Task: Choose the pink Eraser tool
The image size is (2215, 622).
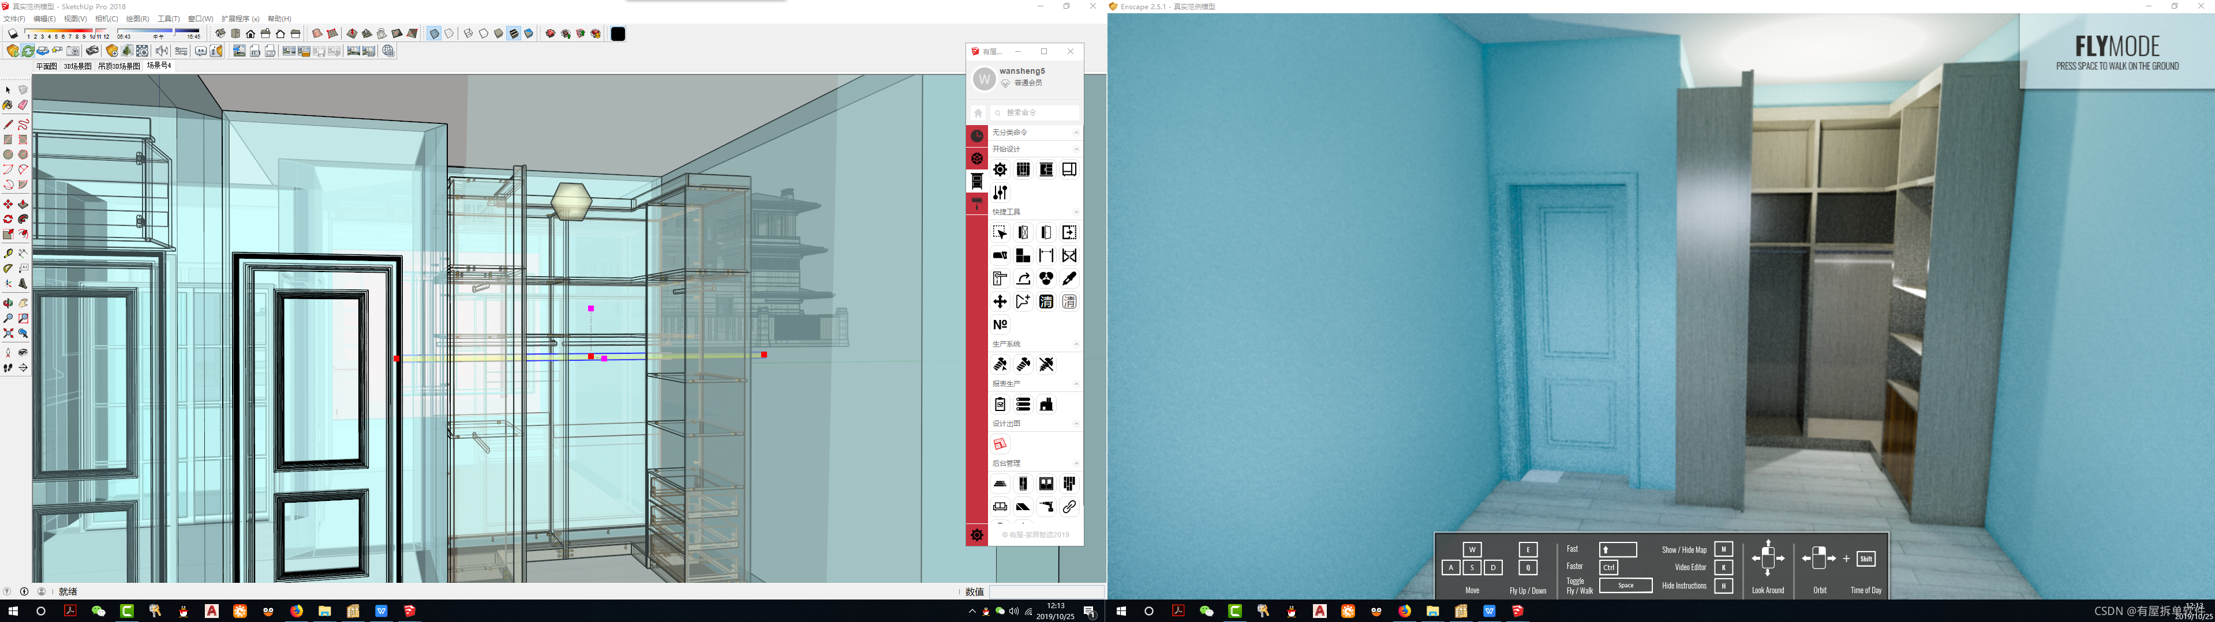Action: click(x=23, y=105)
